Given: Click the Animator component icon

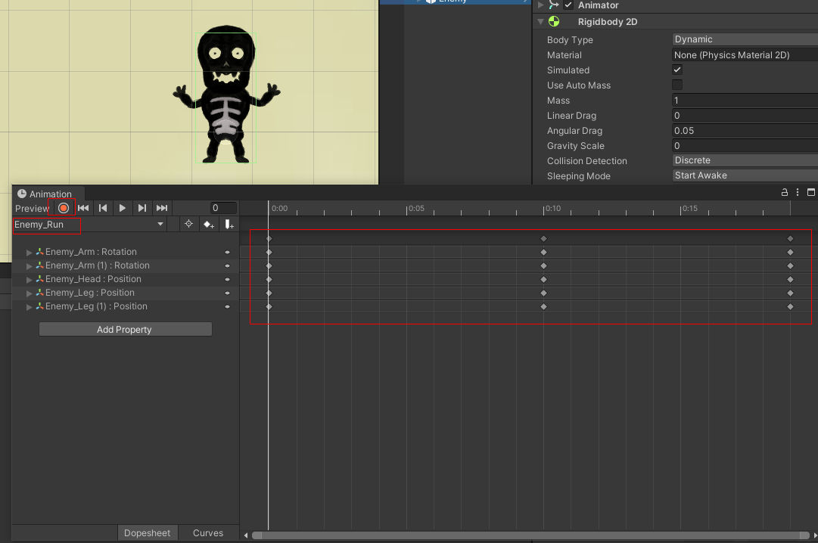Looking at the screenshot, I should [554, 5].
